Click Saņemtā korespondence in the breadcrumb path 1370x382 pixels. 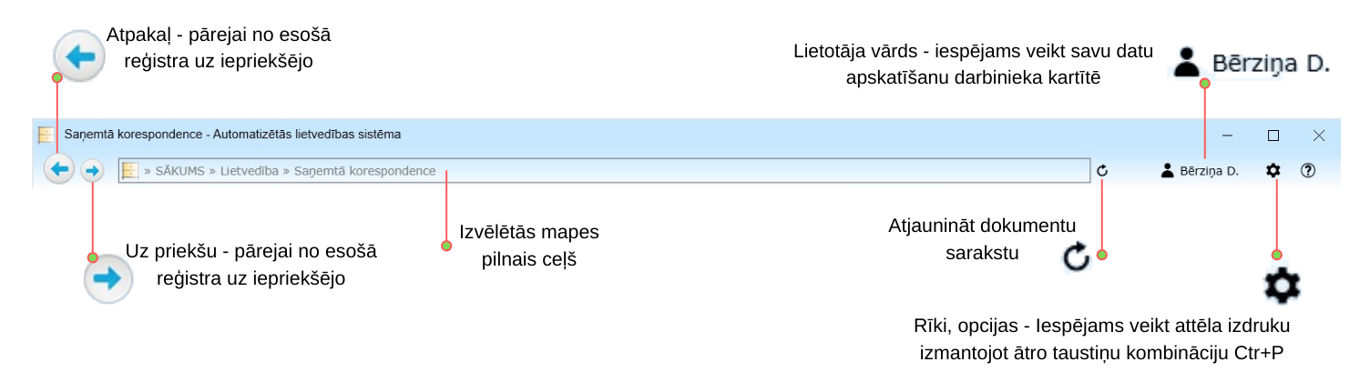pyautogui.click(x=364, y=170)
